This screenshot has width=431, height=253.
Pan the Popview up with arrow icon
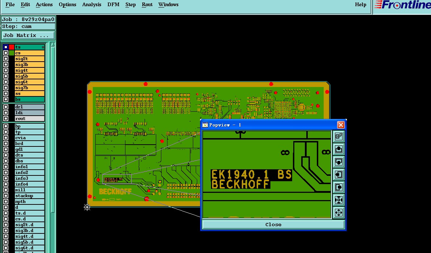339,149
